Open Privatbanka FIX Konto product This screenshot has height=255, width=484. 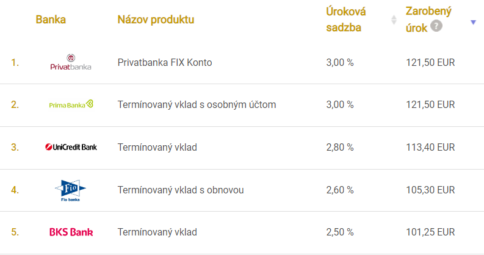click(165, 62)
